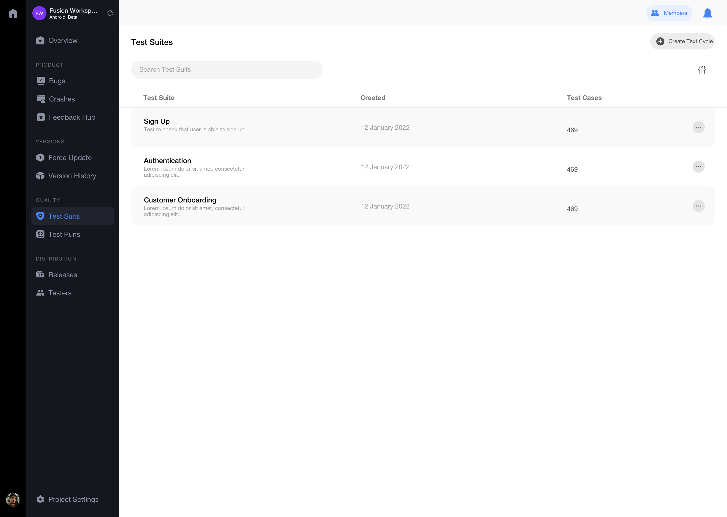
Task: Click the Search Test Suits field
Action: coord(227,70)
